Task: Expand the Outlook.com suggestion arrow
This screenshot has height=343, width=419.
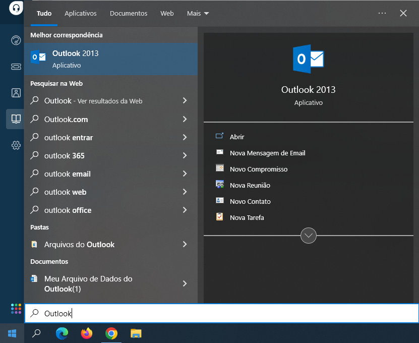Action: tap(185, 119)
